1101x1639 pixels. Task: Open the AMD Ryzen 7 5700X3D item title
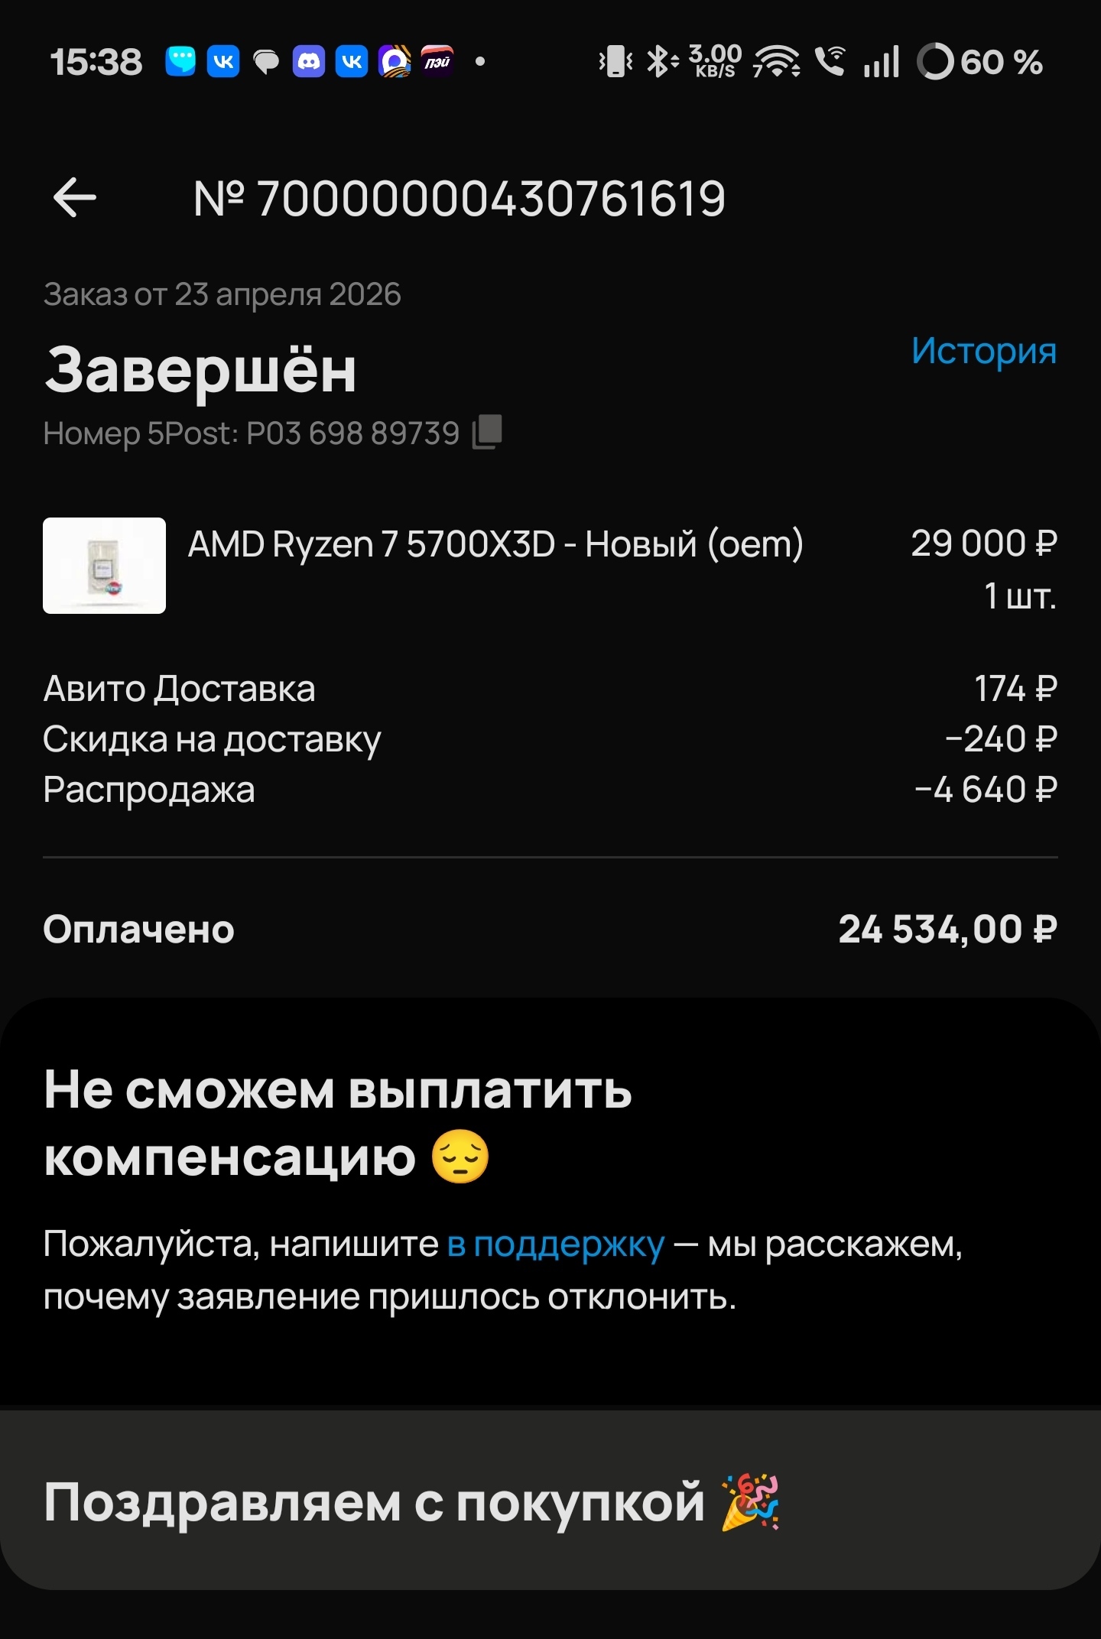click(495, 544)
